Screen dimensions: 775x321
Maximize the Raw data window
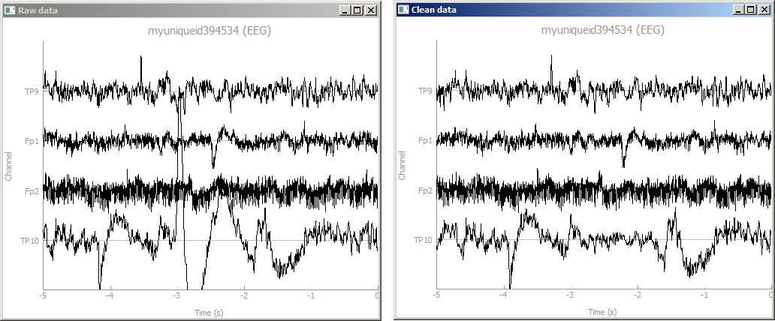(357, 10)
